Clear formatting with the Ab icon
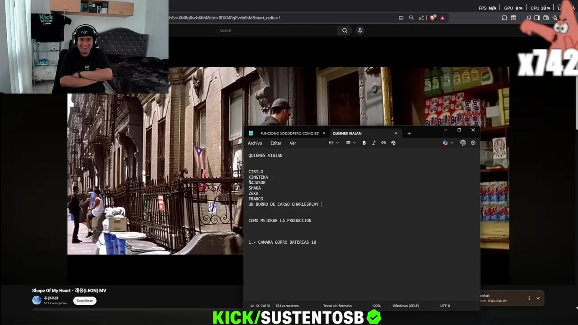Viewport: 578px width, 325px height. 393,143
